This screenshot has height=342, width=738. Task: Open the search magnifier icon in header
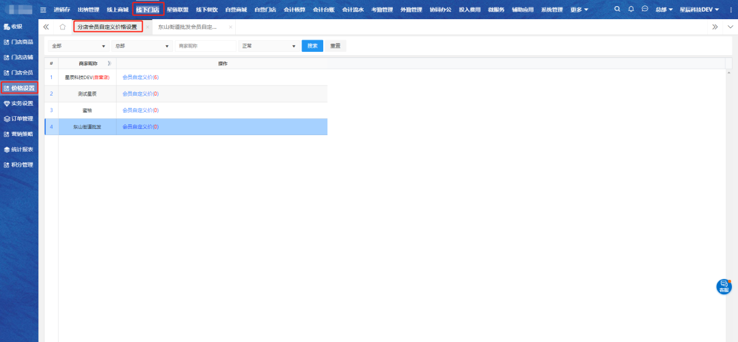(618, 9)
